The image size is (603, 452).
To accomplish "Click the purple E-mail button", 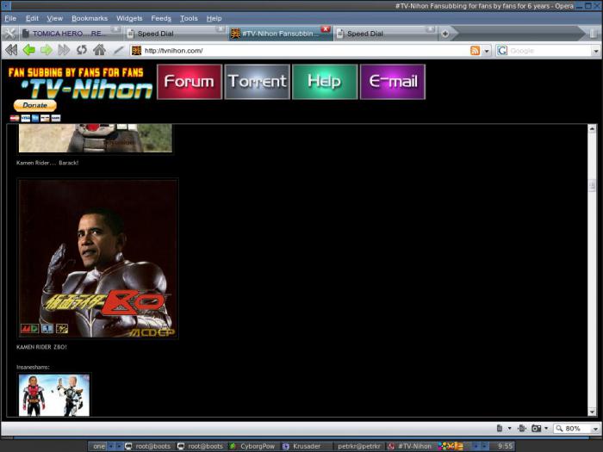I will coord(393,82).
